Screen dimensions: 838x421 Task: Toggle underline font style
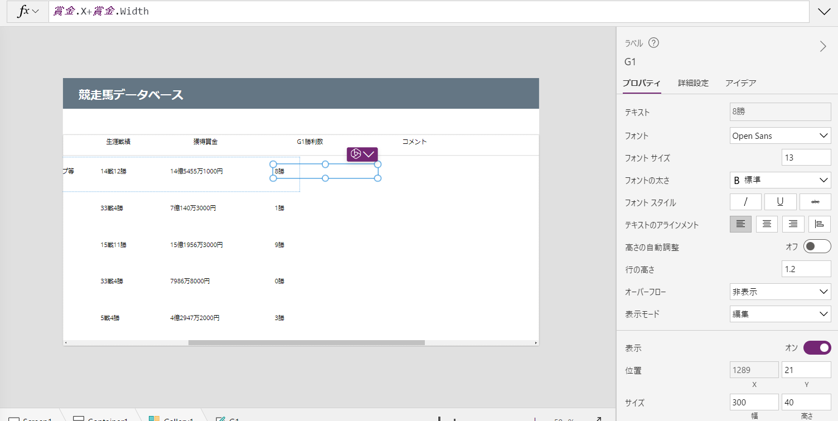click(780, 202)
